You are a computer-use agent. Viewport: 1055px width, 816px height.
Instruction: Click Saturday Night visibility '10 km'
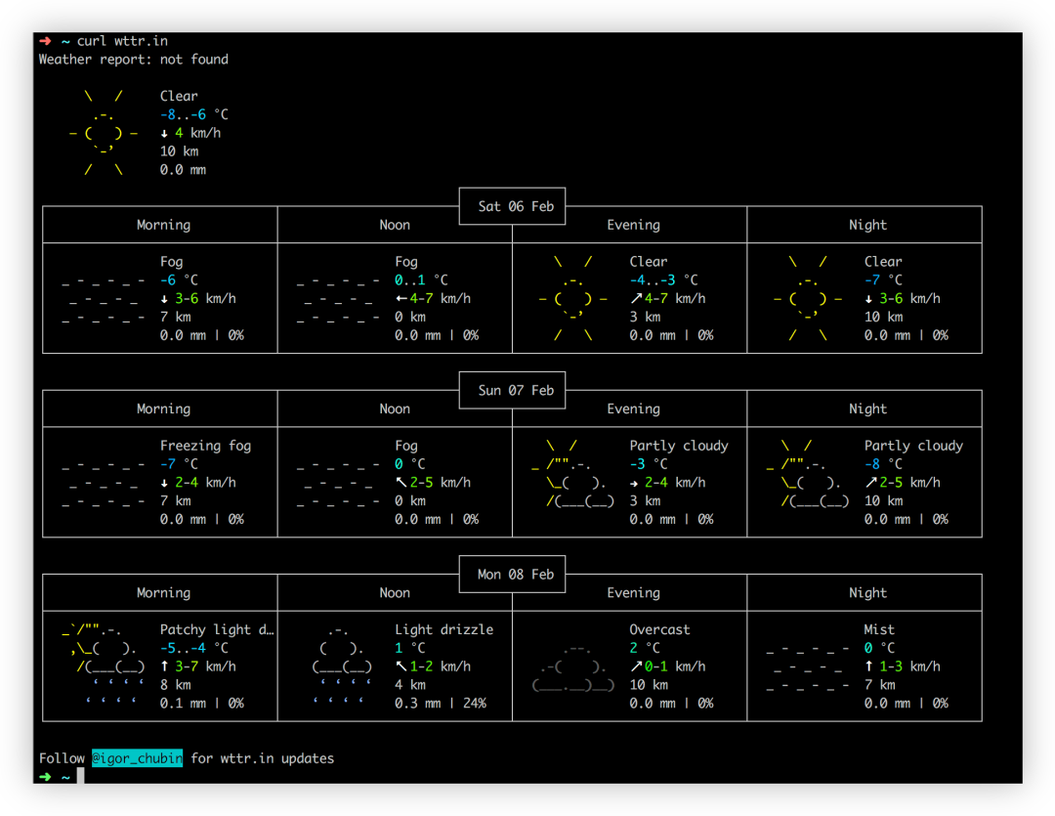[x=883, y=317]
